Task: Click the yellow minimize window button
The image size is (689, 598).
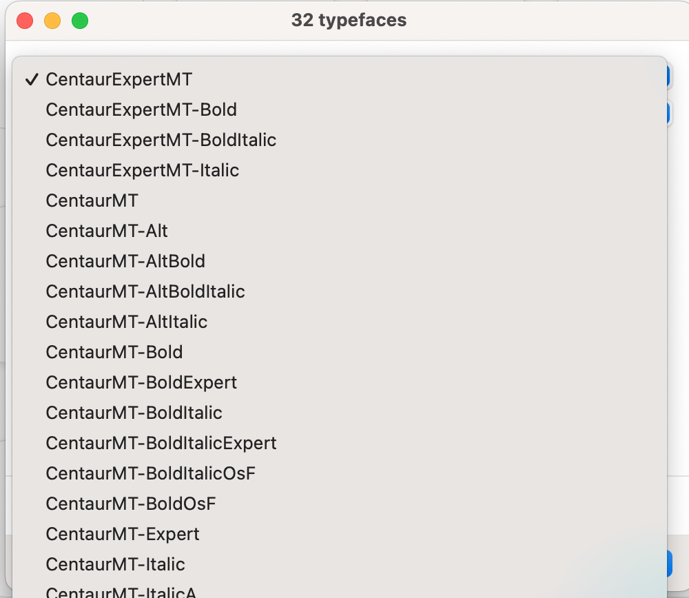Action: [52, 21]
